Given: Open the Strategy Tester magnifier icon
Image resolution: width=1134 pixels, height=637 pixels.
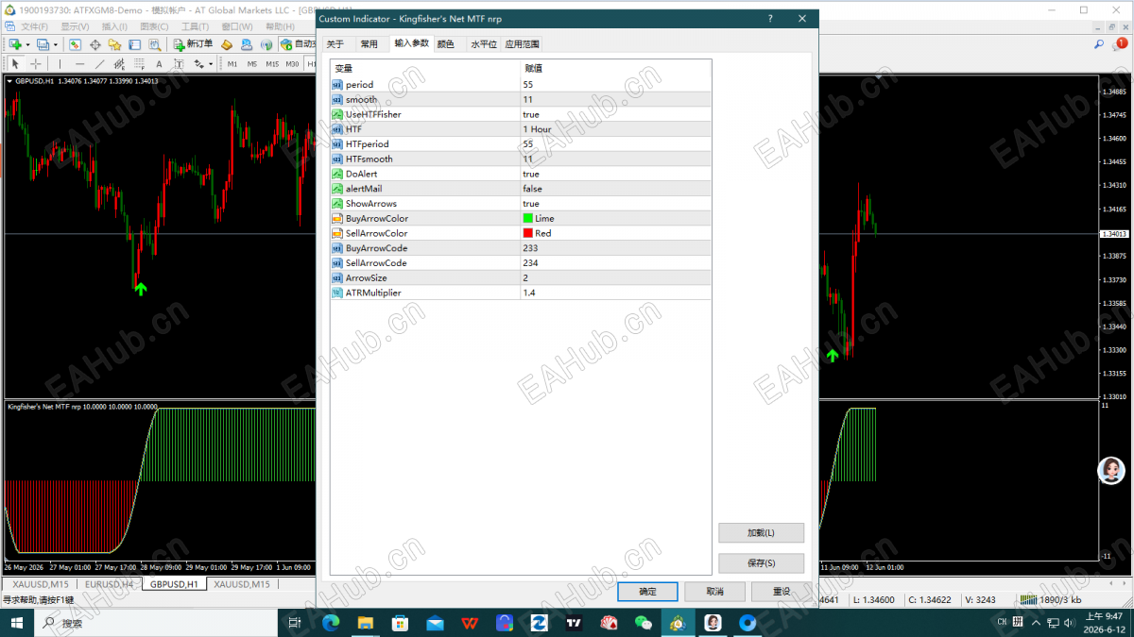Looking at the screenshot, I should (x=155, y=44).
